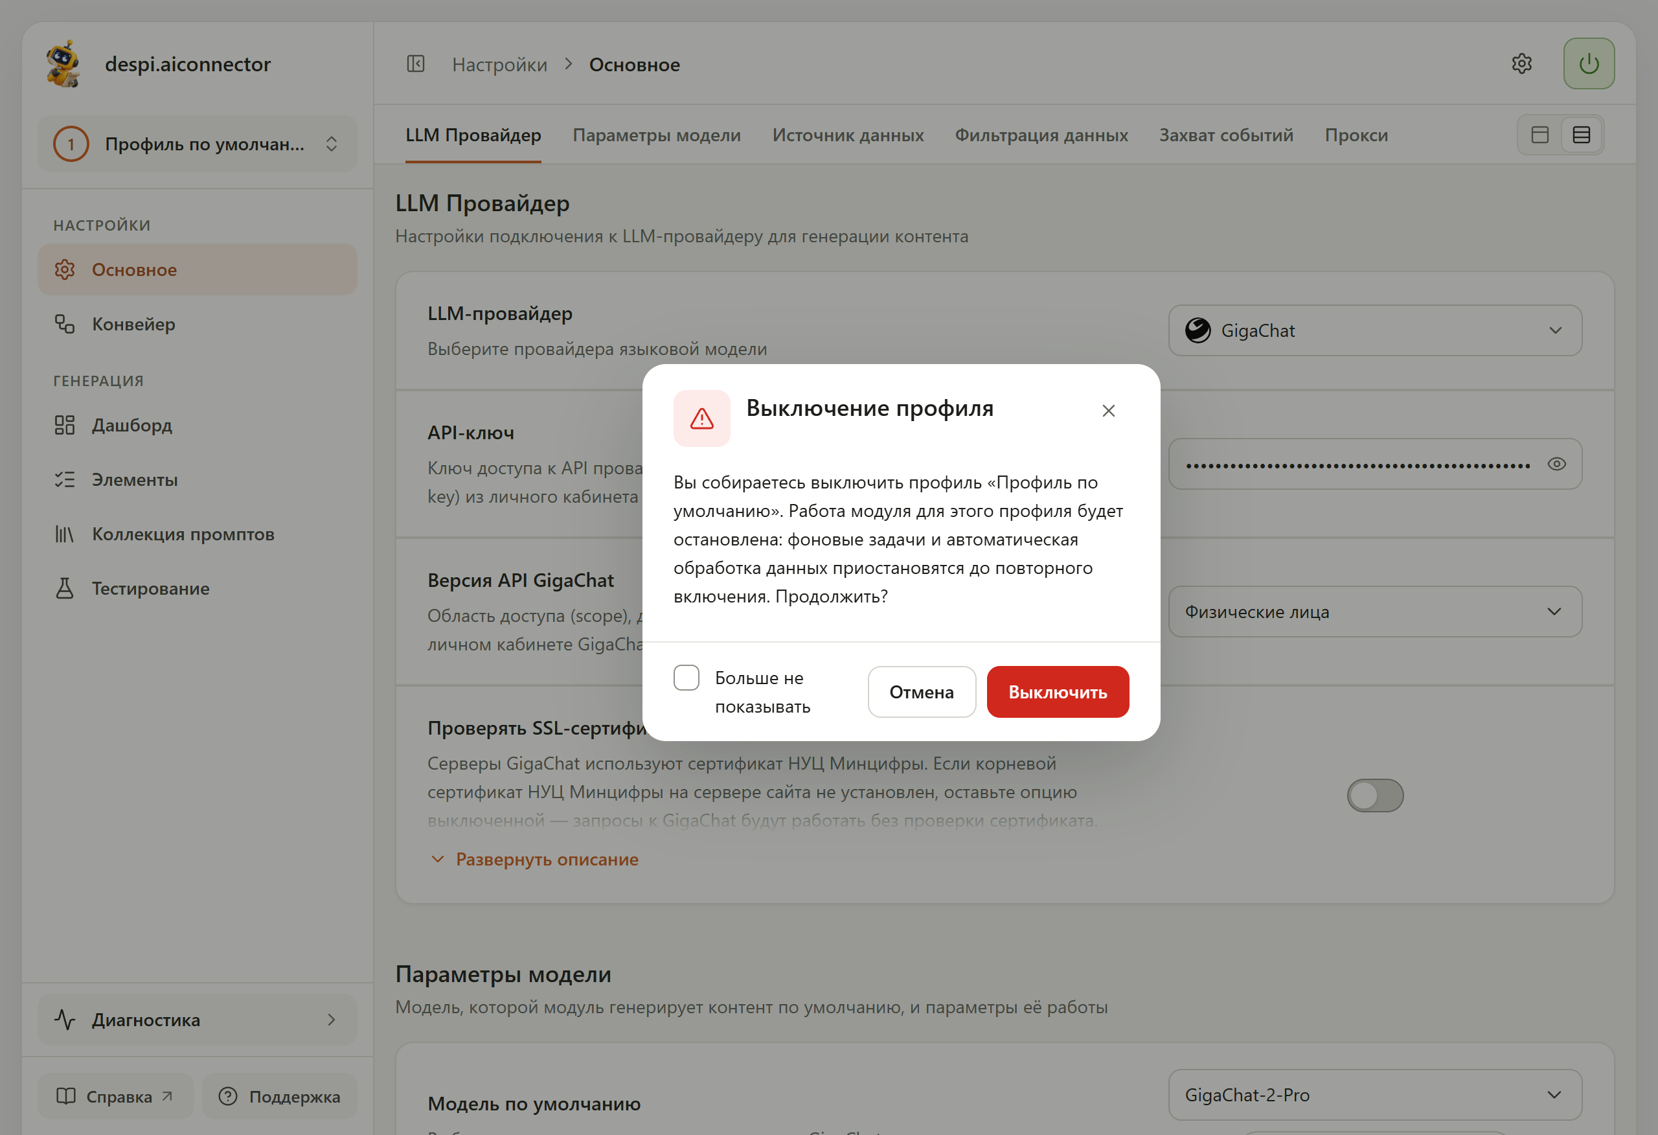The image size is (1658, 1135).
Task: Click the GigaChat logo in the provider field
Action: coord(1198,330)
